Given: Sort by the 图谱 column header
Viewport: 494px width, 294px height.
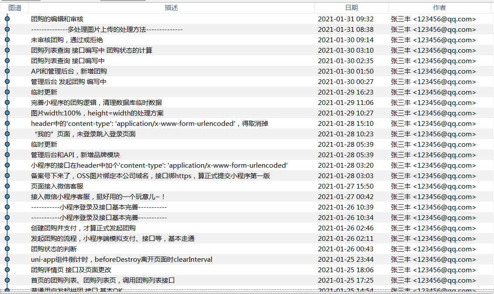Looking at the screenshot, I should pos(14,8).
